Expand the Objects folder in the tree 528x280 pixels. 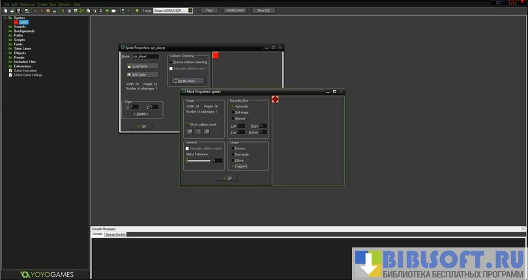pyautogui.click(x=10, y=53)
